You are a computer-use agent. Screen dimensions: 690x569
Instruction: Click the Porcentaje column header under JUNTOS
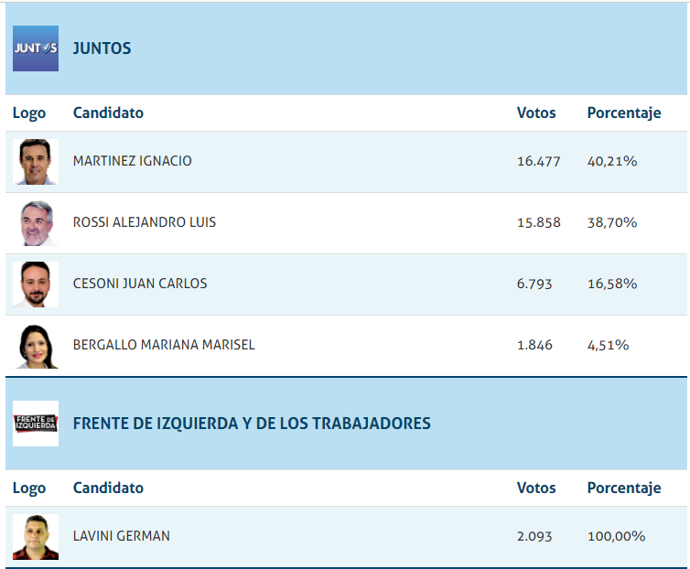point(624,113)
